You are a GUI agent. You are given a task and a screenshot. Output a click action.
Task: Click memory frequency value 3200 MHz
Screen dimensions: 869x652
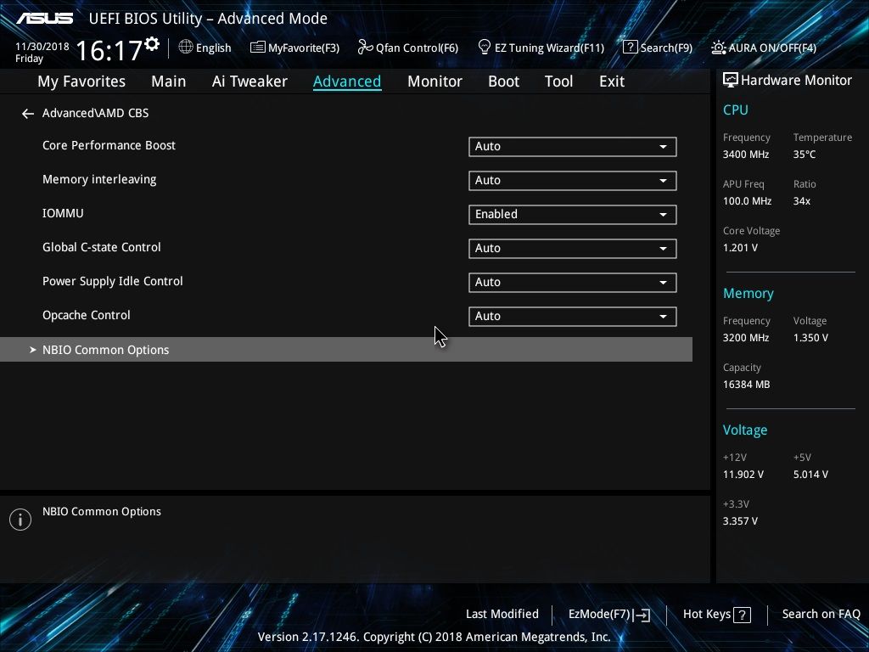(x=745, y=338)
